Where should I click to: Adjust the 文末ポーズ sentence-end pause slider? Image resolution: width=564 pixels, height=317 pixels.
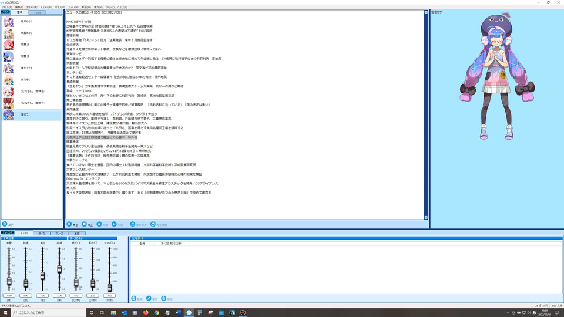coord(109,287)
